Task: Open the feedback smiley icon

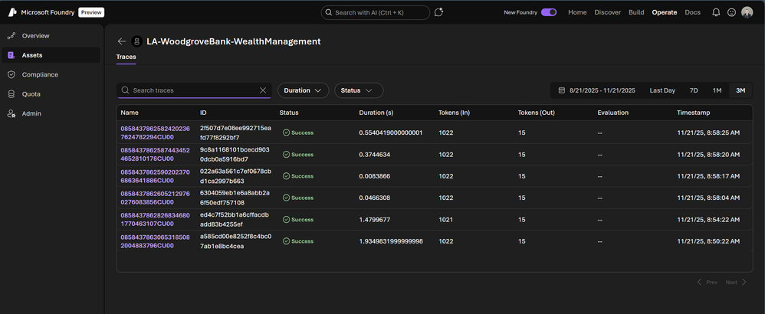Action: 731,12
